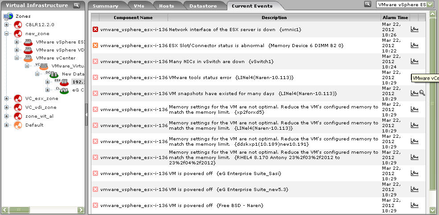Screen dimensions: 439x215
Task: Click the orange globe icon for Default zone
Action: click(18, 125)
